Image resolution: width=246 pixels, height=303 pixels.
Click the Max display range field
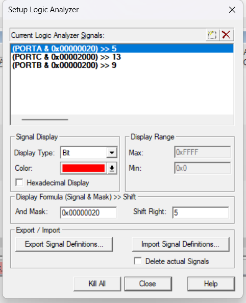coord(202,152)
